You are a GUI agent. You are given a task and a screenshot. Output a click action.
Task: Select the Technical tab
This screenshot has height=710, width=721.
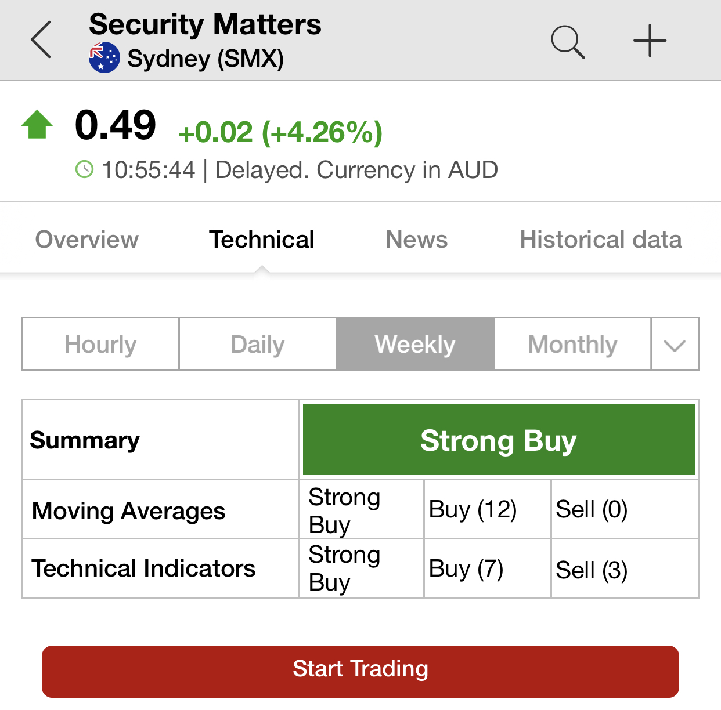point(262,240)
